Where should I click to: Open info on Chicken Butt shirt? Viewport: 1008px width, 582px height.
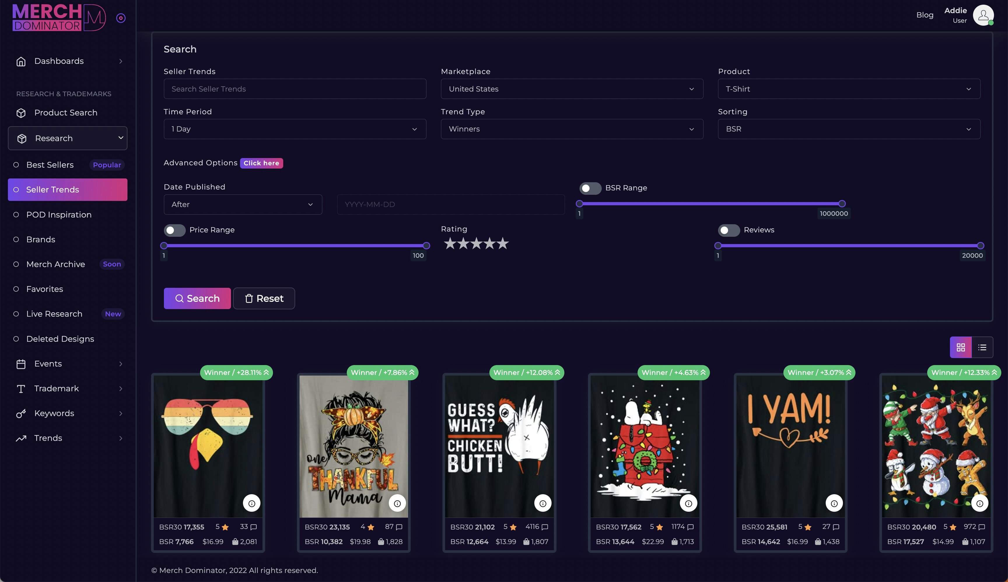pyautogui.click(x=543, y=503)
